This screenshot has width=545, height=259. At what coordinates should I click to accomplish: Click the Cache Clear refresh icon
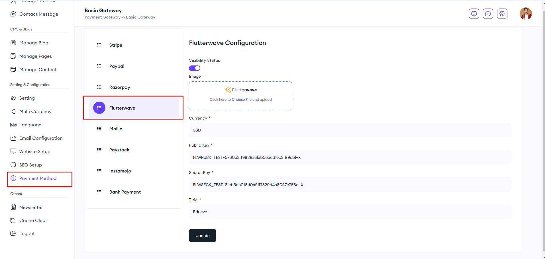[13, 221]
